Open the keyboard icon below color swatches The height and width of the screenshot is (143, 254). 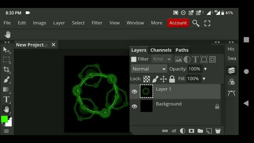6,131
